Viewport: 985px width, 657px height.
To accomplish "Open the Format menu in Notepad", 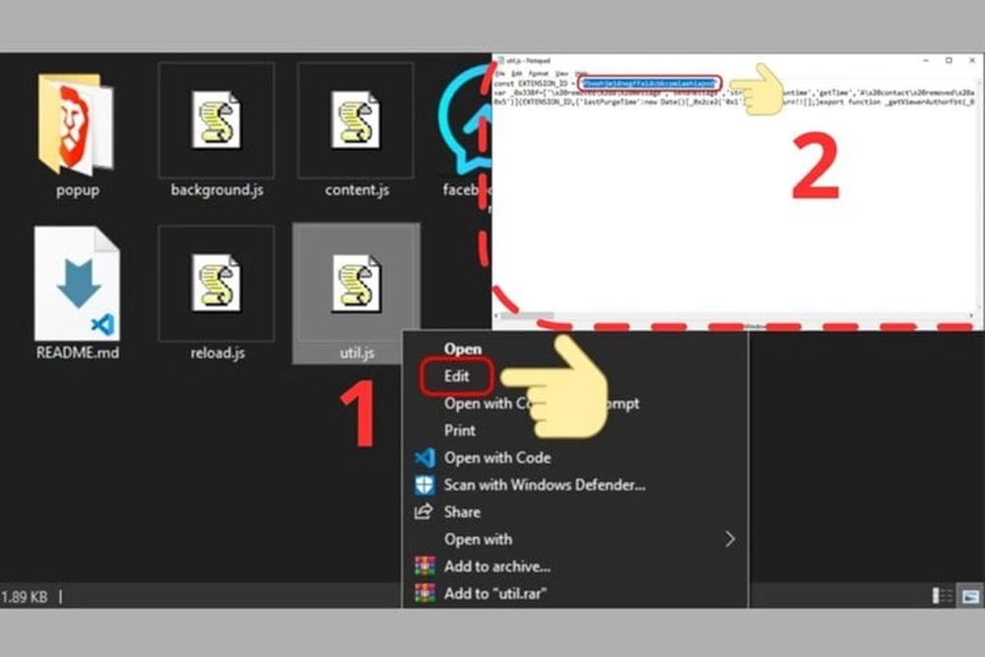I will (538, 73).
